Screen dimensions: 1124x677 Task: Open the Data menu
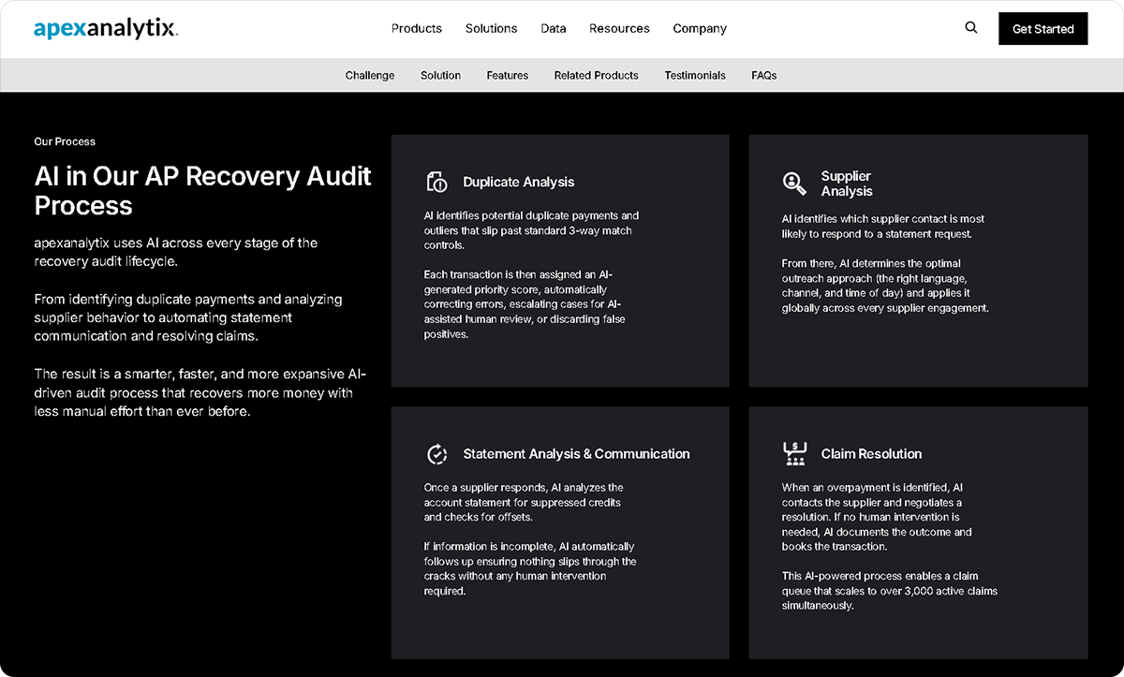(x=554, y=29)
